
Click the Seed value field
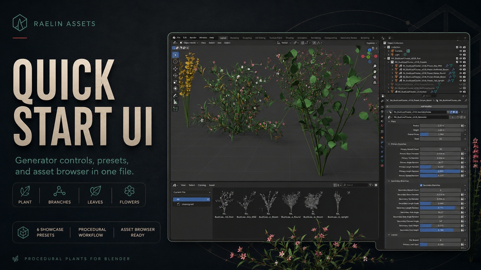pos(440,139)
